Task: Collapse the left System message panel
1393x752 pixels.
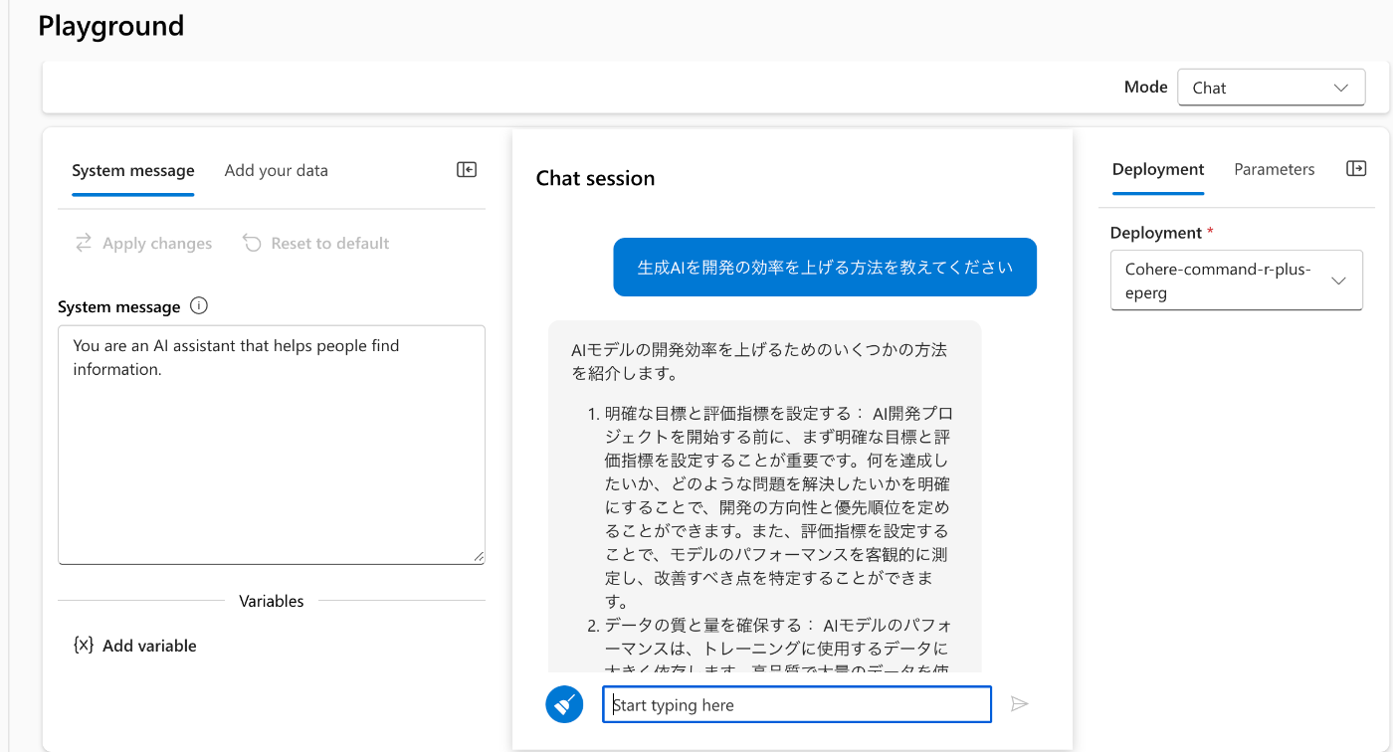Action: coord(467,170)
